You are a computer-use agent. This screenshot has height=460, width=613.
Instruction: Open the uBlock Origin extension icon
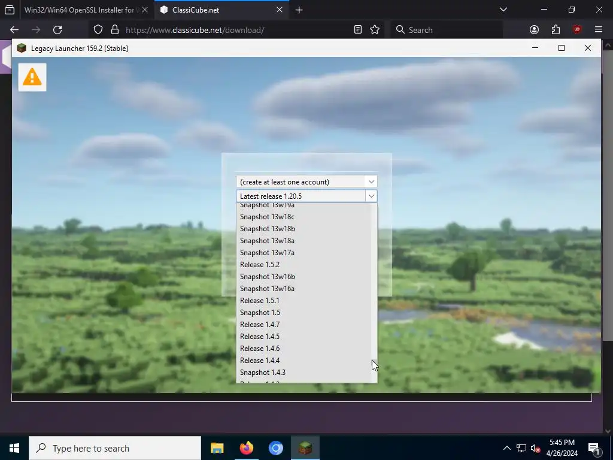[x=577, y=30]
